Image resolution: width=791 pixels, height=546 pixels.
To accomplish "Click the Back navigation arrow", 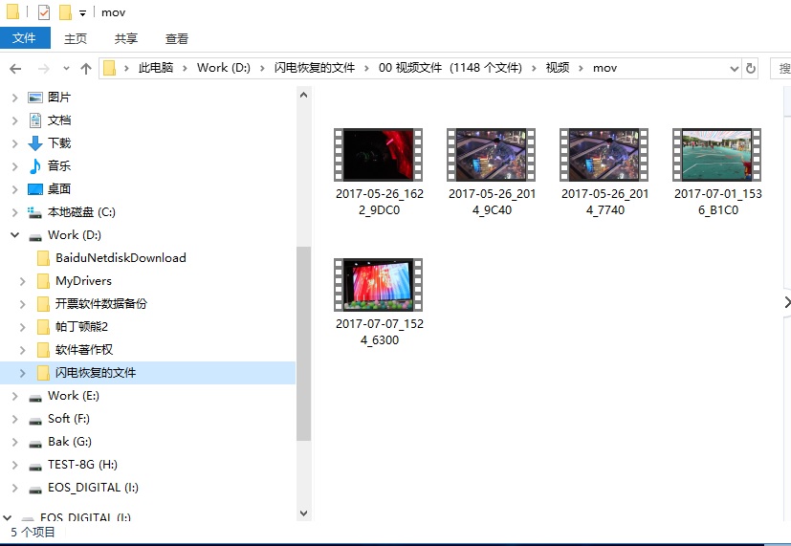I will 15,69.
